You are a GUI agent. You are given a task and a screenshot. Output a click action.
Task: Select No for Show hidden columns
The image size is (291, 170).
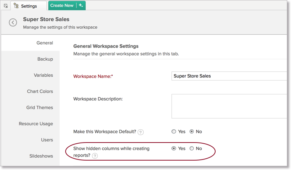point(191,149)
